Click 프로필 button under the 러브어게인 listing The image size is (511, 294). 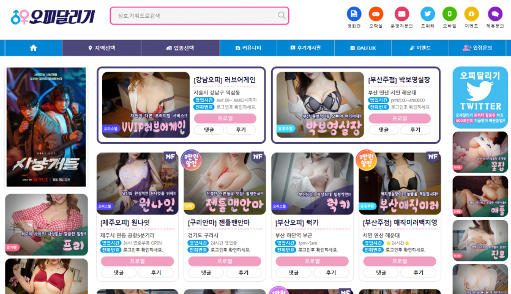pos(225,118)
